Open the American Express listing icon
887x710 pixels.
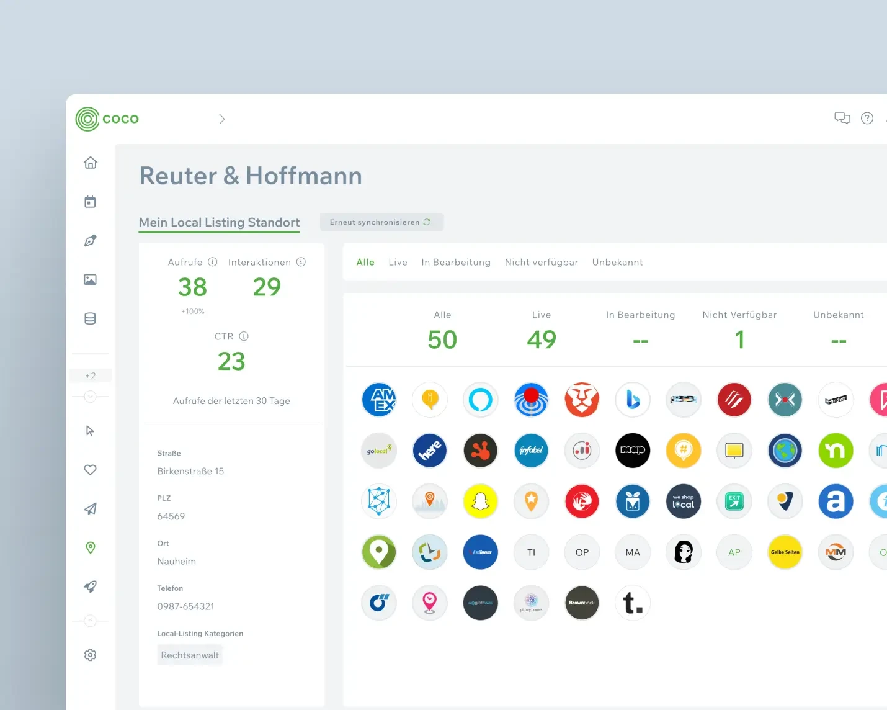(x=379, y=400)
